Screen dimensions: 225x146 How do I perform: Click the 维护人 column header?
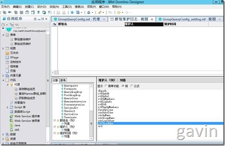pyautogui.click(x=144, y=24)
